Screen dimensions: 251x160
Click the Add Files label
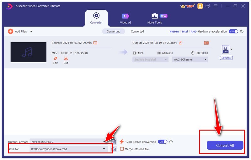coord(21,31)
